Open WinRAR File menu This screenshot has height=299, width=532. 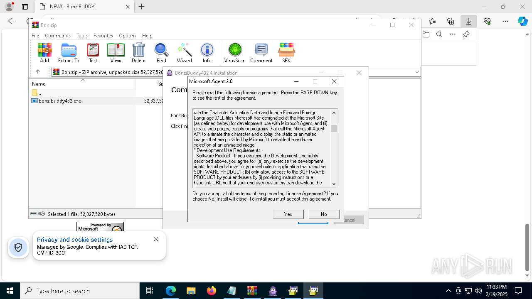tap(35, 36)
